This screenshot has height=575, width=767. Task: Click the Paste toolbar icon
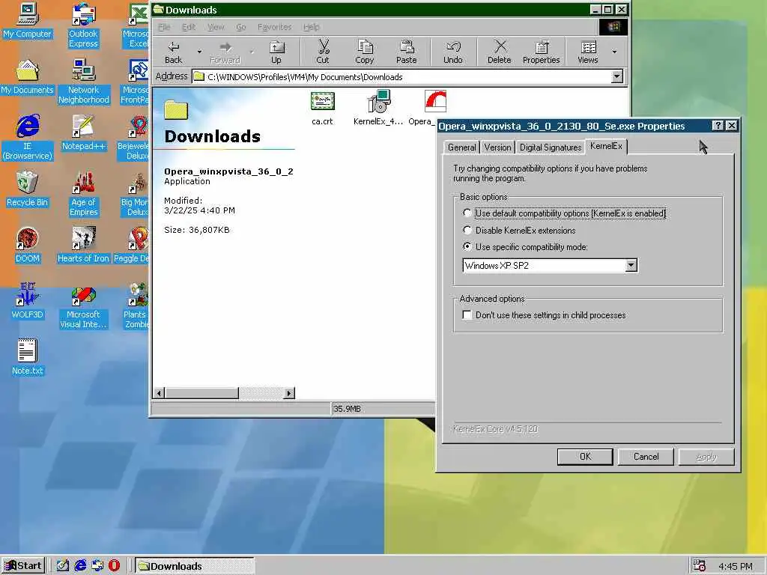tap(406, 52)
